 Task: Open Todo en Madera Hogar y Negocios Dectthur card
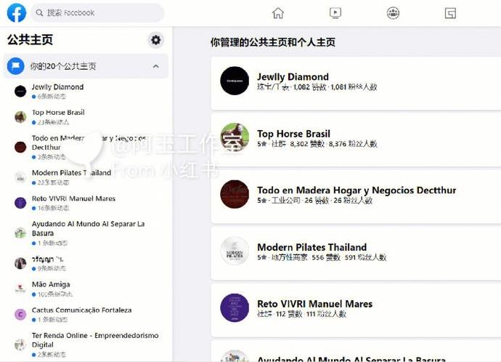[357, 190]
